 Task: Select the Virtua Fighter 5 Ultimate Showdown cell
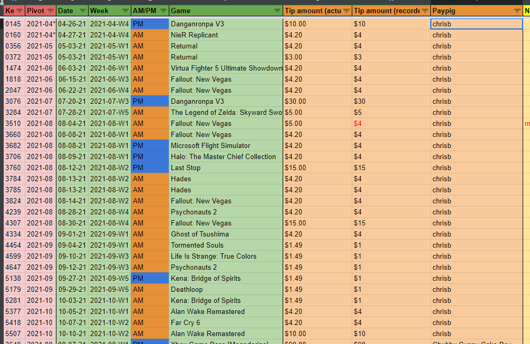click(226, 68)
